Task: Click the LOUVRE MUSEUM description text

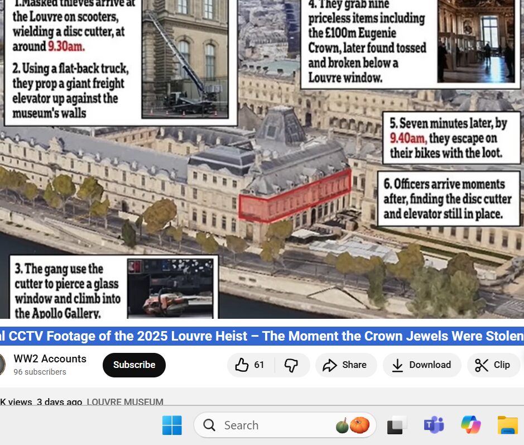Action: pyautogui.click(x=125, y=402)
